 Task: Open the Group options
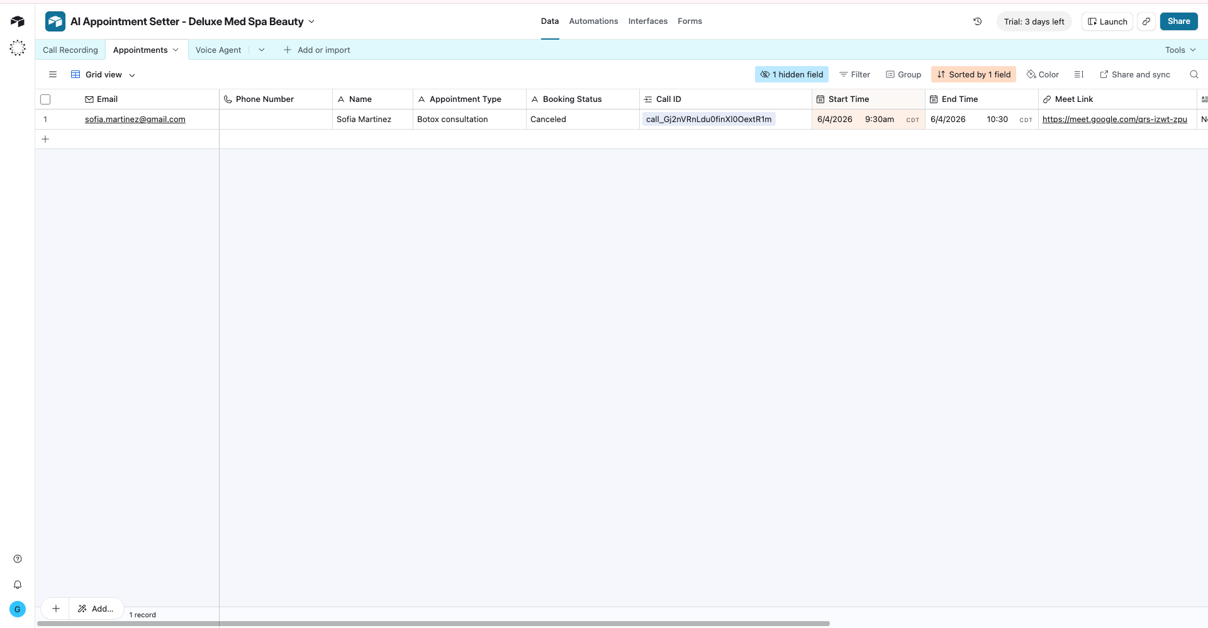point(903,74)
